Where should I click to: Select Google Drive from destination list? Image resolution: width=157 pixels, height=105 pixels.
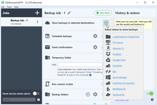pyautogui.click(x=119, y=60)
